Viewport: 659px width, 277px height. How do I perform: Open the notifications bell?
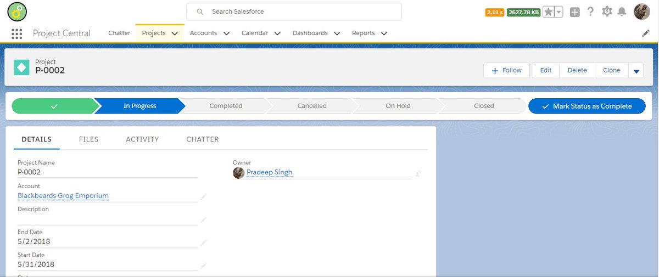tap(622, 12)
